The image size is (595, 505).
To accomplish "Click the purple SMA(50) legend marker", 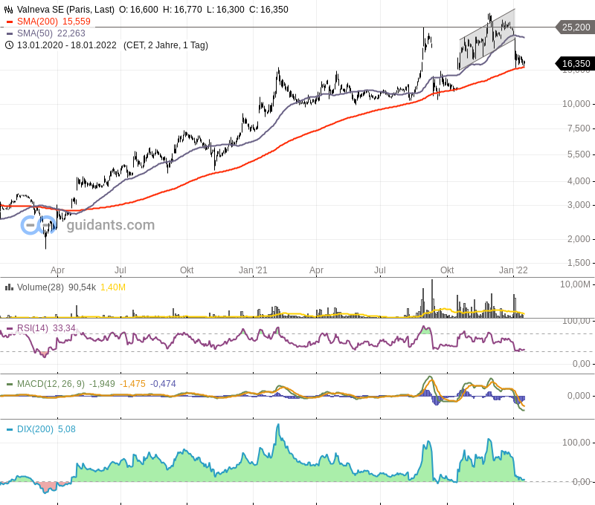I will click(10, 34).
